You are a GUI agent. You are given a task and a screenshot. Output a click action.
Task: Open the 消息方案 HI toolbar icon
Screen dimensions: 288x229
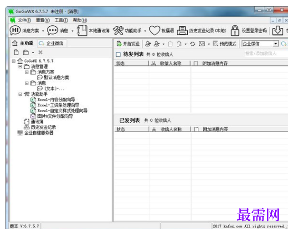point(15,30)
